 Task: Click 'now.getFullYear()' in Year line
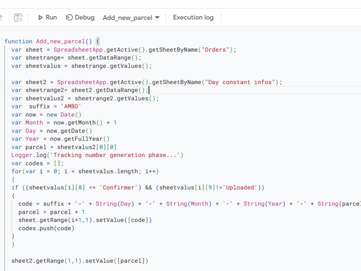click(x=80, y=139)
